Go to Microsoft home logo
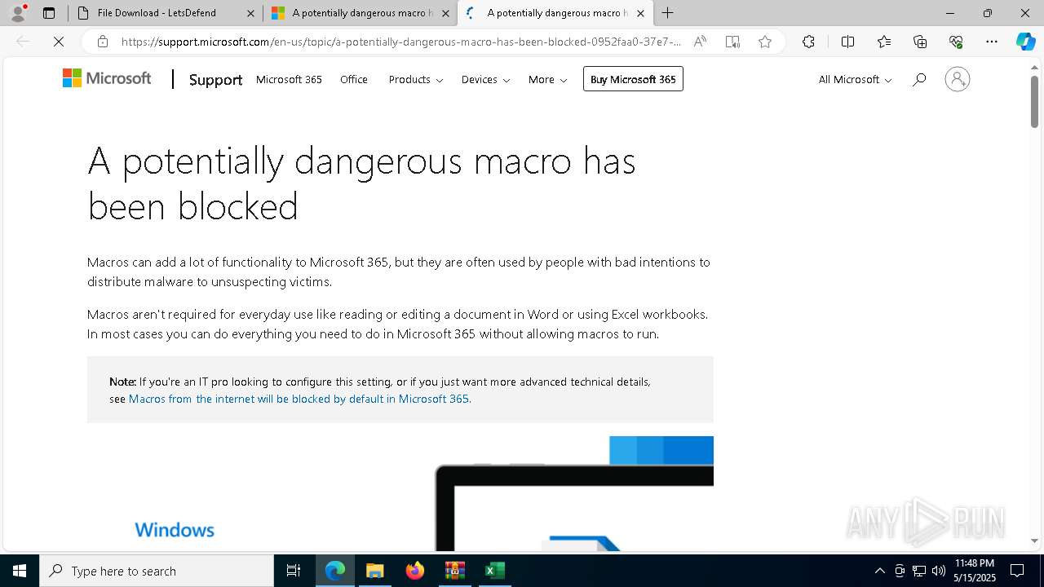Viewport: 1044px width, 587px height. point(107,78)
